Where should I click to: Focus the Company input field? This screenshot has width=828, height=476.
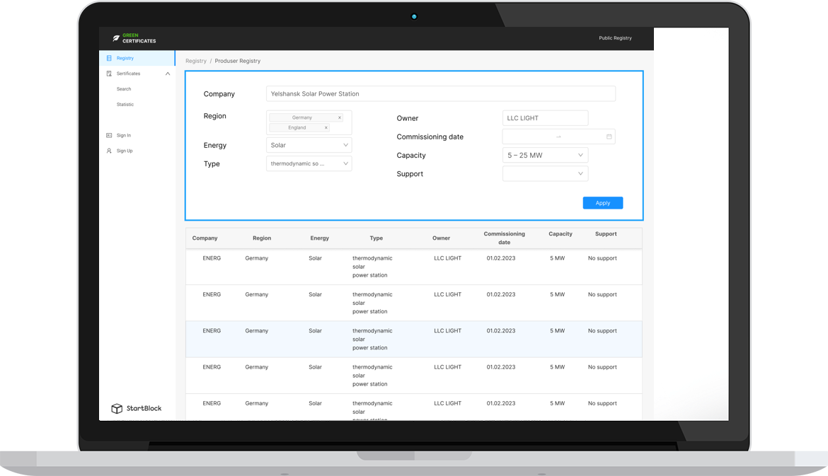441,94
